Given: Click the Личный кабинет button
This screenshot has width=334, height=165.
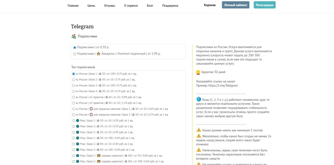Looking at the screenshot, I should 235,5.
